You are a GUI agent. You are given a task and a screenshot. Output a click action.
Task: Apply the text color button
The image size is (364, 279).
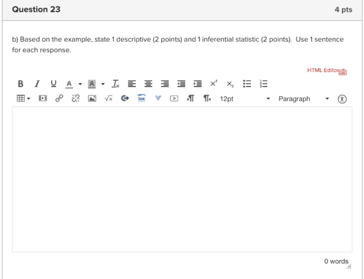(69, 84)
